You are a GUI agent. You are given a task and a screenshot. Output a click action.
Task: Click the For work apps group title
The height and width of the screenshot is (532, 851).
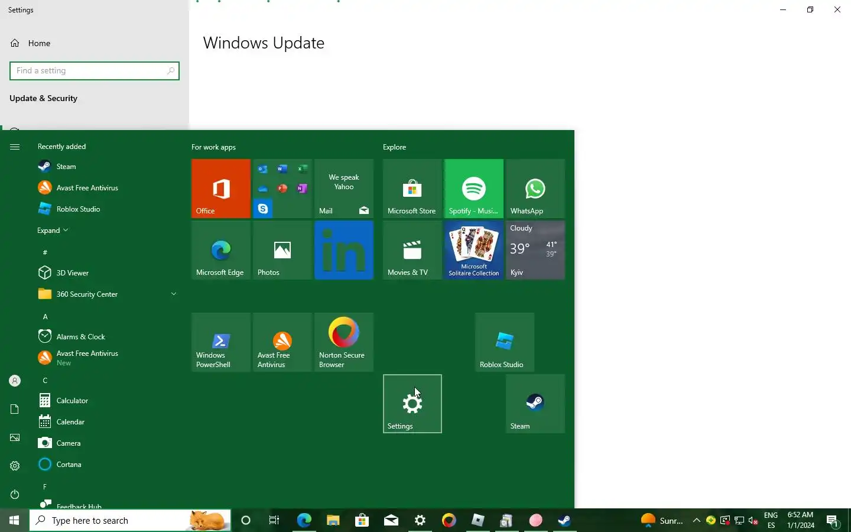pos(213,147)
